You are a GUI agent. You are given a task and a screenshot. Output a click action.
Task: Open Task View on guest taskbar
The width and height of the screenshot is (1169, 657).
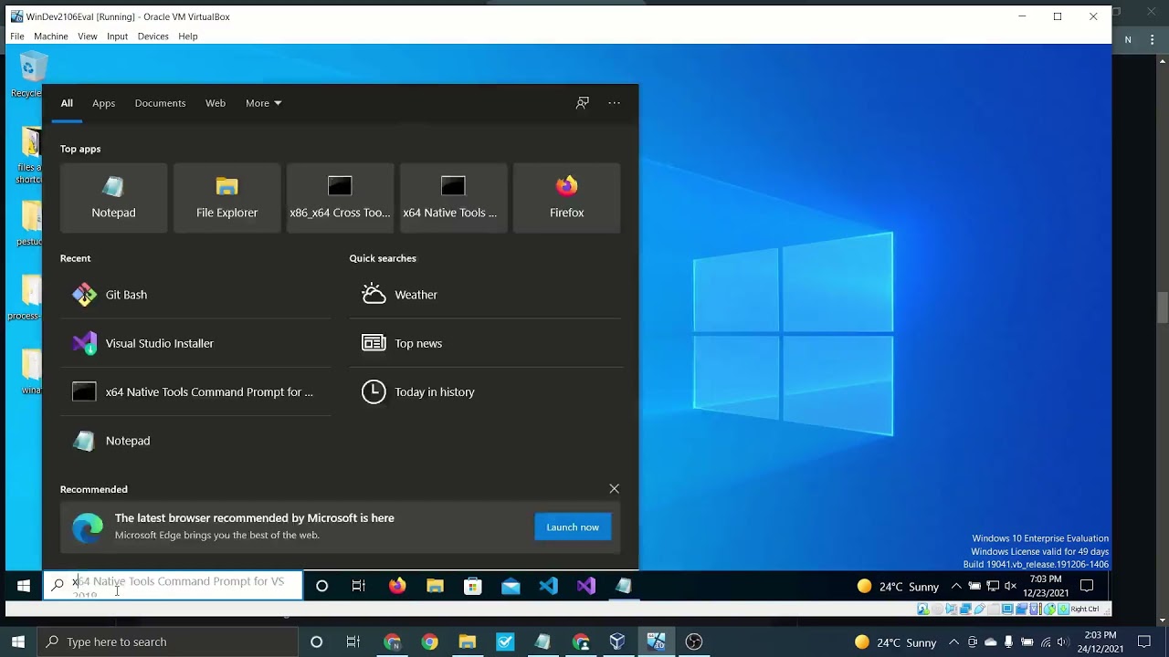(x=359, y=586)
